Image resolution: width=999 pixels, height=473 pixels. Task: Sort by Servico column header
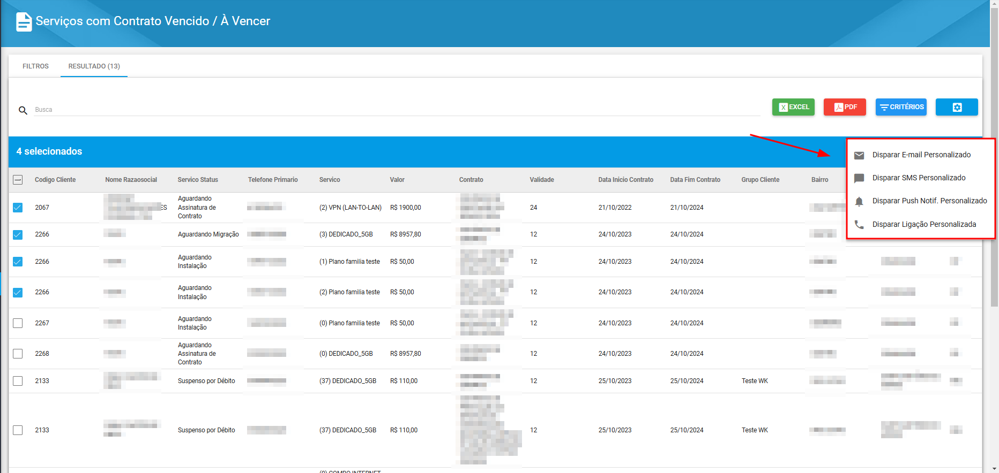coord(330,180)
